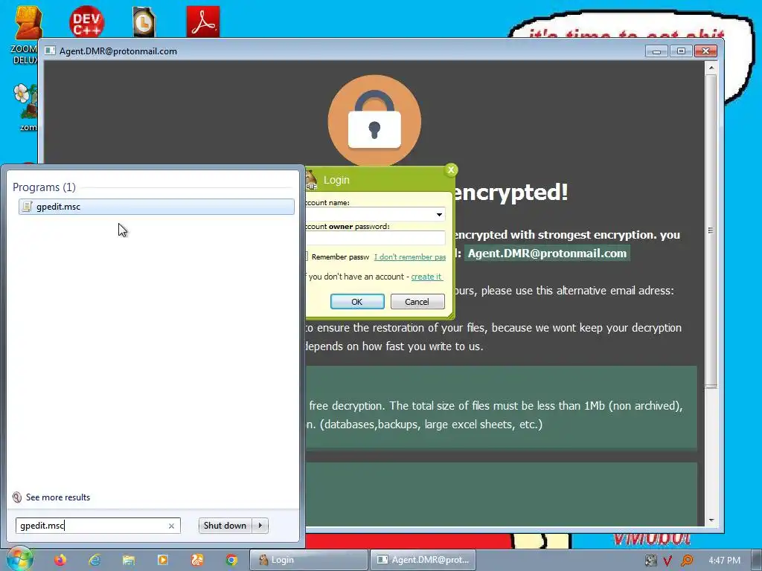Open the clock showing 4:47 PM

click(724, 561)
